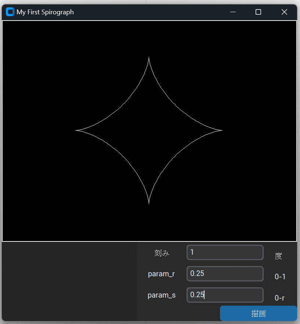Minimize the My First Spirograph window
The height and width of the screenshot is (324, 300).
click(233, 12)
